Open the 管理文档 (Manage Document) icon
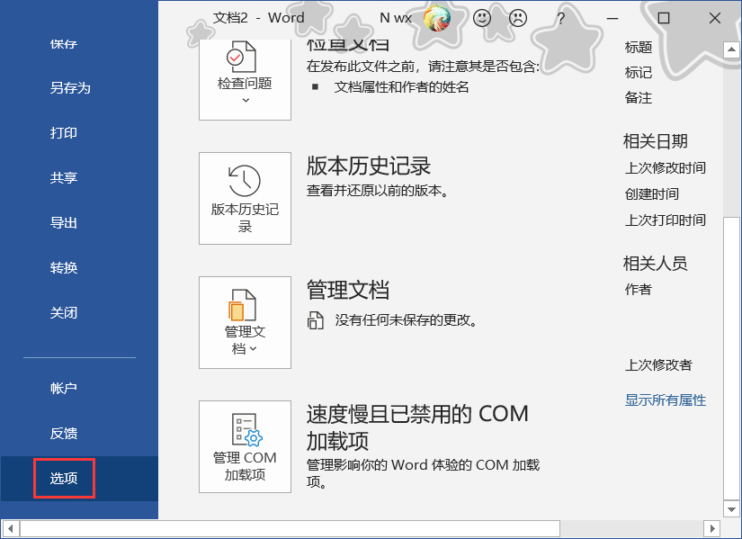742x539 pixels. coord(244,306)
